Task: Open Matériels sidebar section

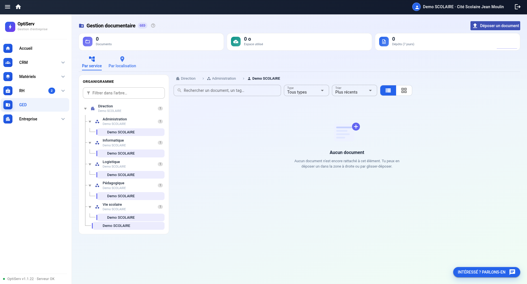Action: click(x=35, y=77)
